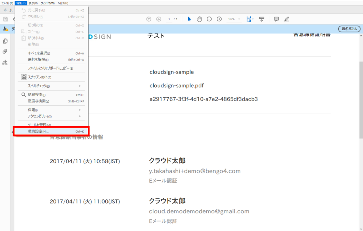This screenshot has width=363, height=231.
Task: Open fit page options dropdown arrow
Action: [253, 19]
